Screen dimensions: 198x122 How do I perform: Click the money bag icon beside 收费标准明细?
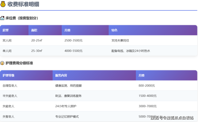click(x=3, y=5)
